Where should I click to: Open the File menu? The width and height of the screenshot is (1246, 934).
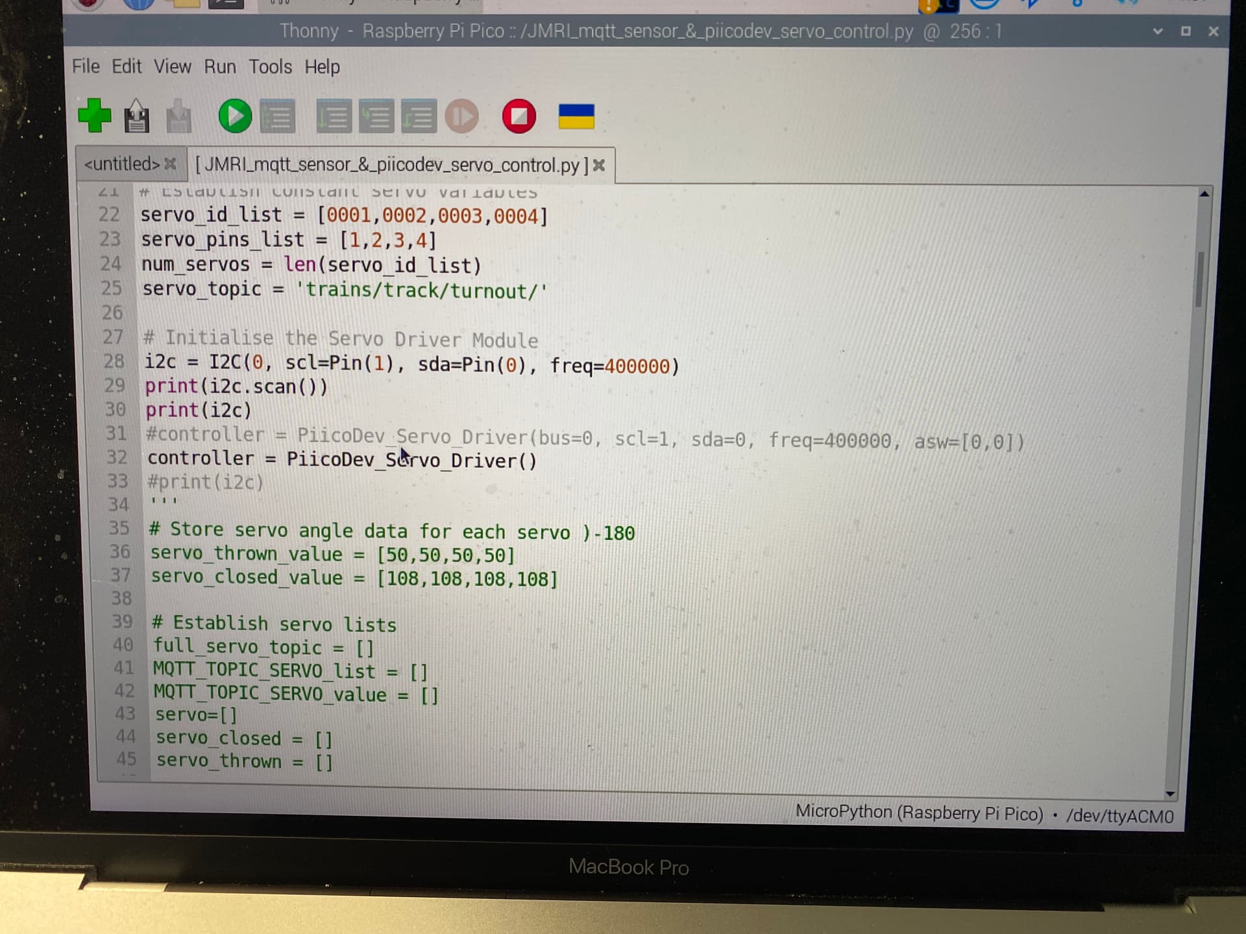click(86, 66)
